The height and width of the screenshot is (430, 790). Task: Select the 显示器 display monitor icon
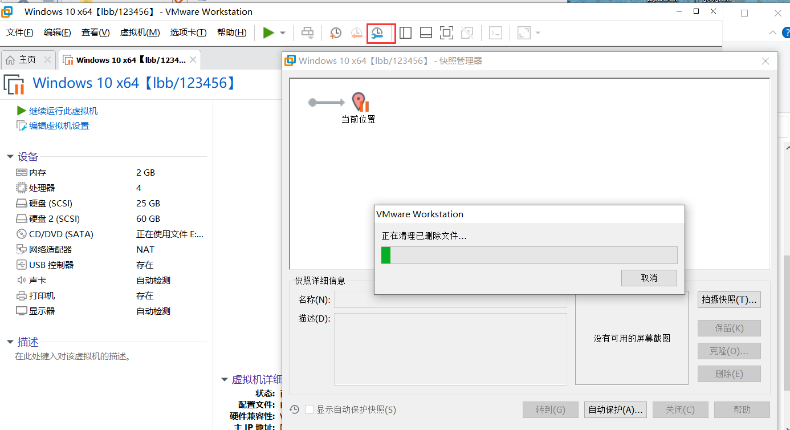[x=22, y=311]
